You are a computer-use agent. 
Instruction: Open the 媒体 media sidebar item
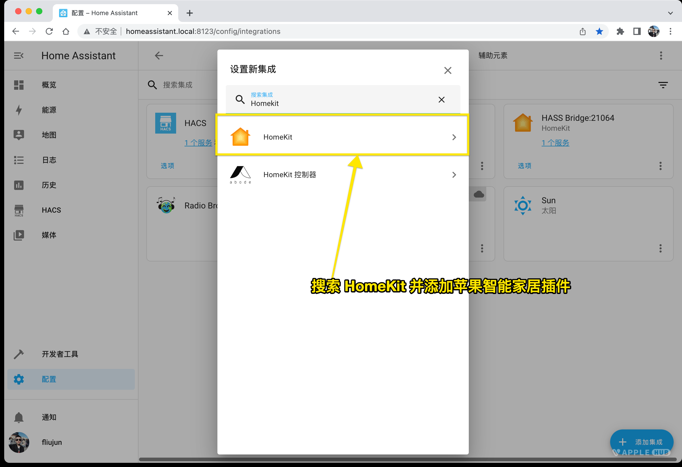49,235
